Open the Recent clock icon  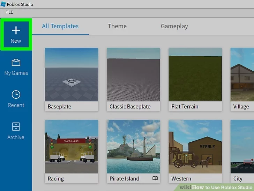(x=16, y=94)
